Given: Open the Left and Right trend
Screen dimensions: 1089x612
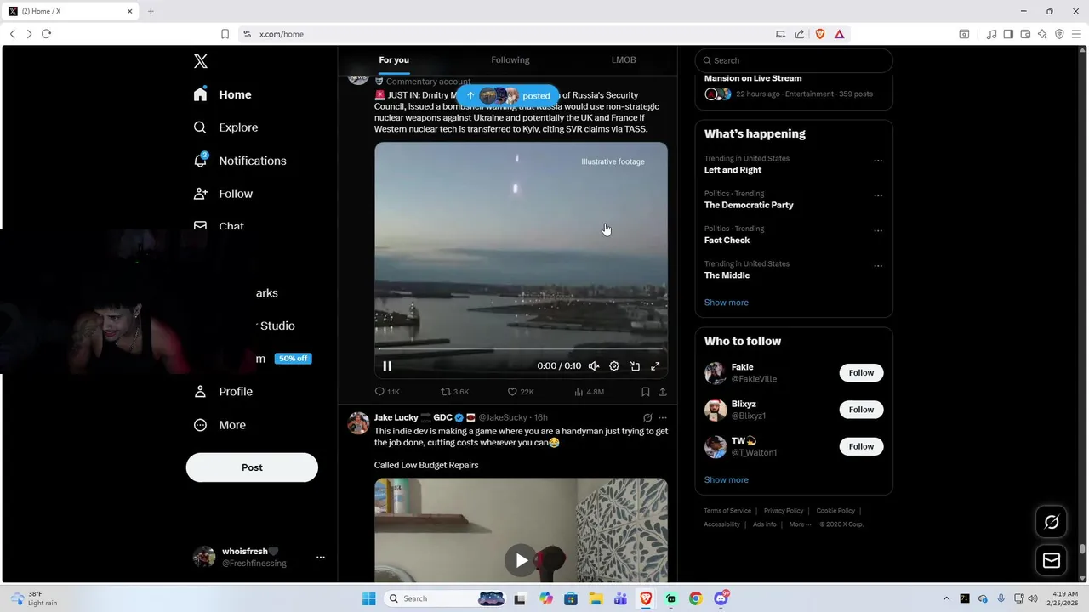Looking at the screenshot, I should 733,170.
